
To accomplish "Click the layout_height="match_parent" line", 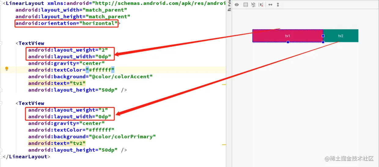I will point(73,16).
